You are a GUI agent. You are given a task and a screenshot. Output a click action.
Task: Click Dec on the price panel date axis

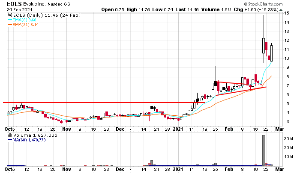120,129
